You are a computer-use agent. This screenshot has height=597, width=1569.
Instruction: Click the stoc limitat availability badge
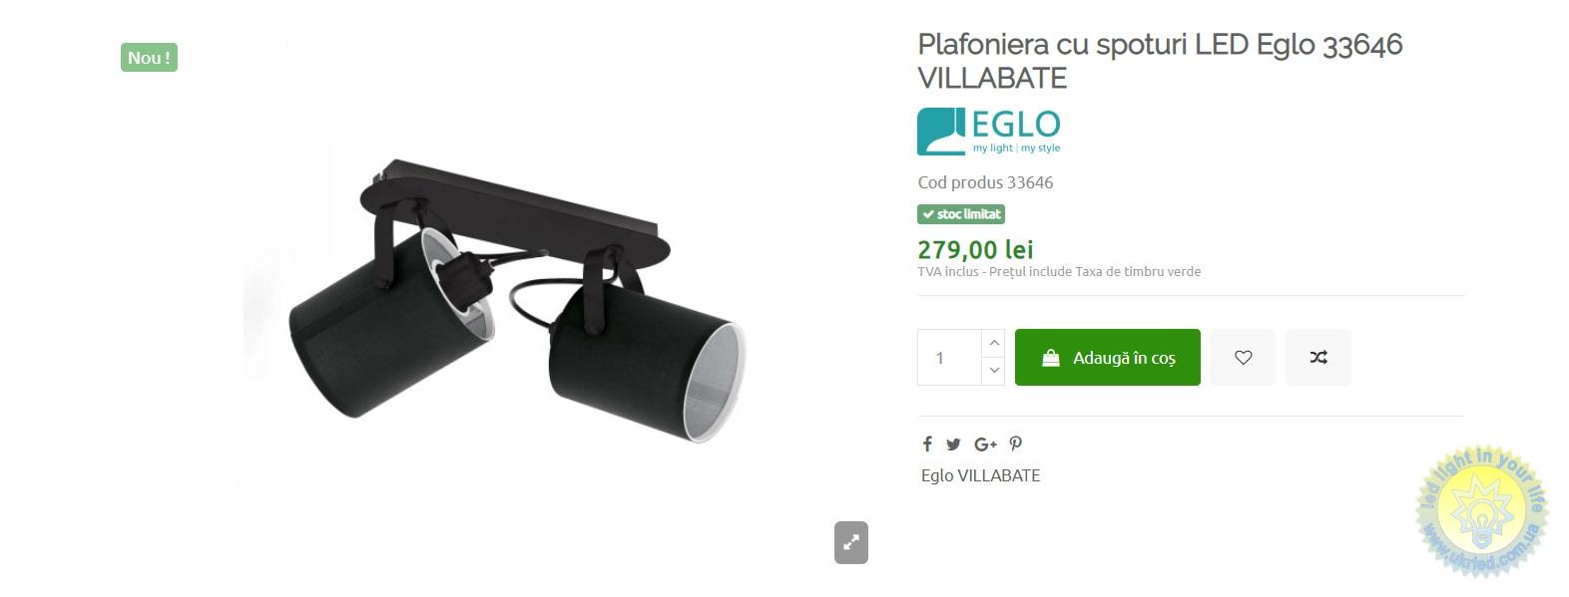point(961,214)
